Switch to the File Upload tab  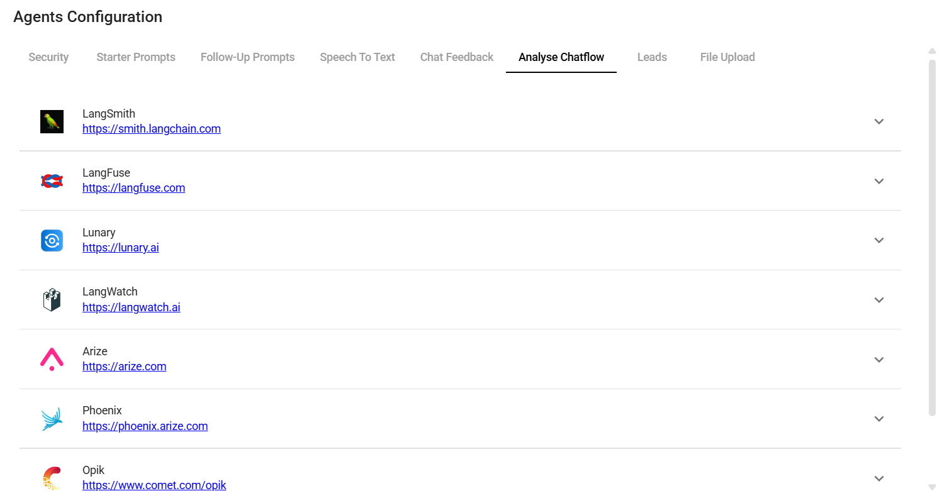727,57
